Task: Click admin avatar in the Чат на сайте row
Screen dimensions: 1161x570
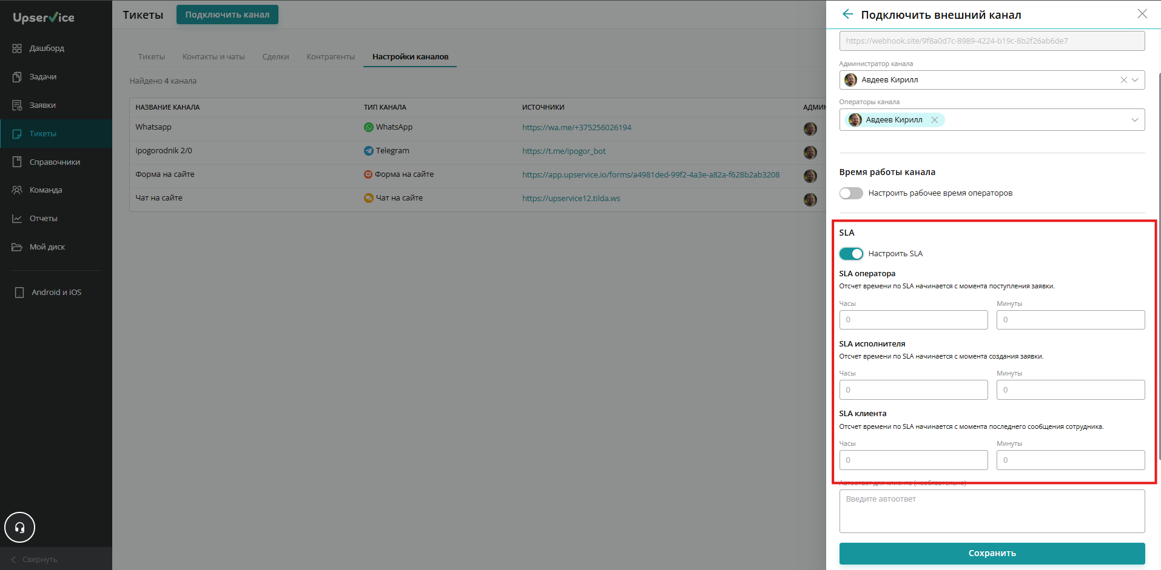Action: pyautogui.click(x=810, y=200)
